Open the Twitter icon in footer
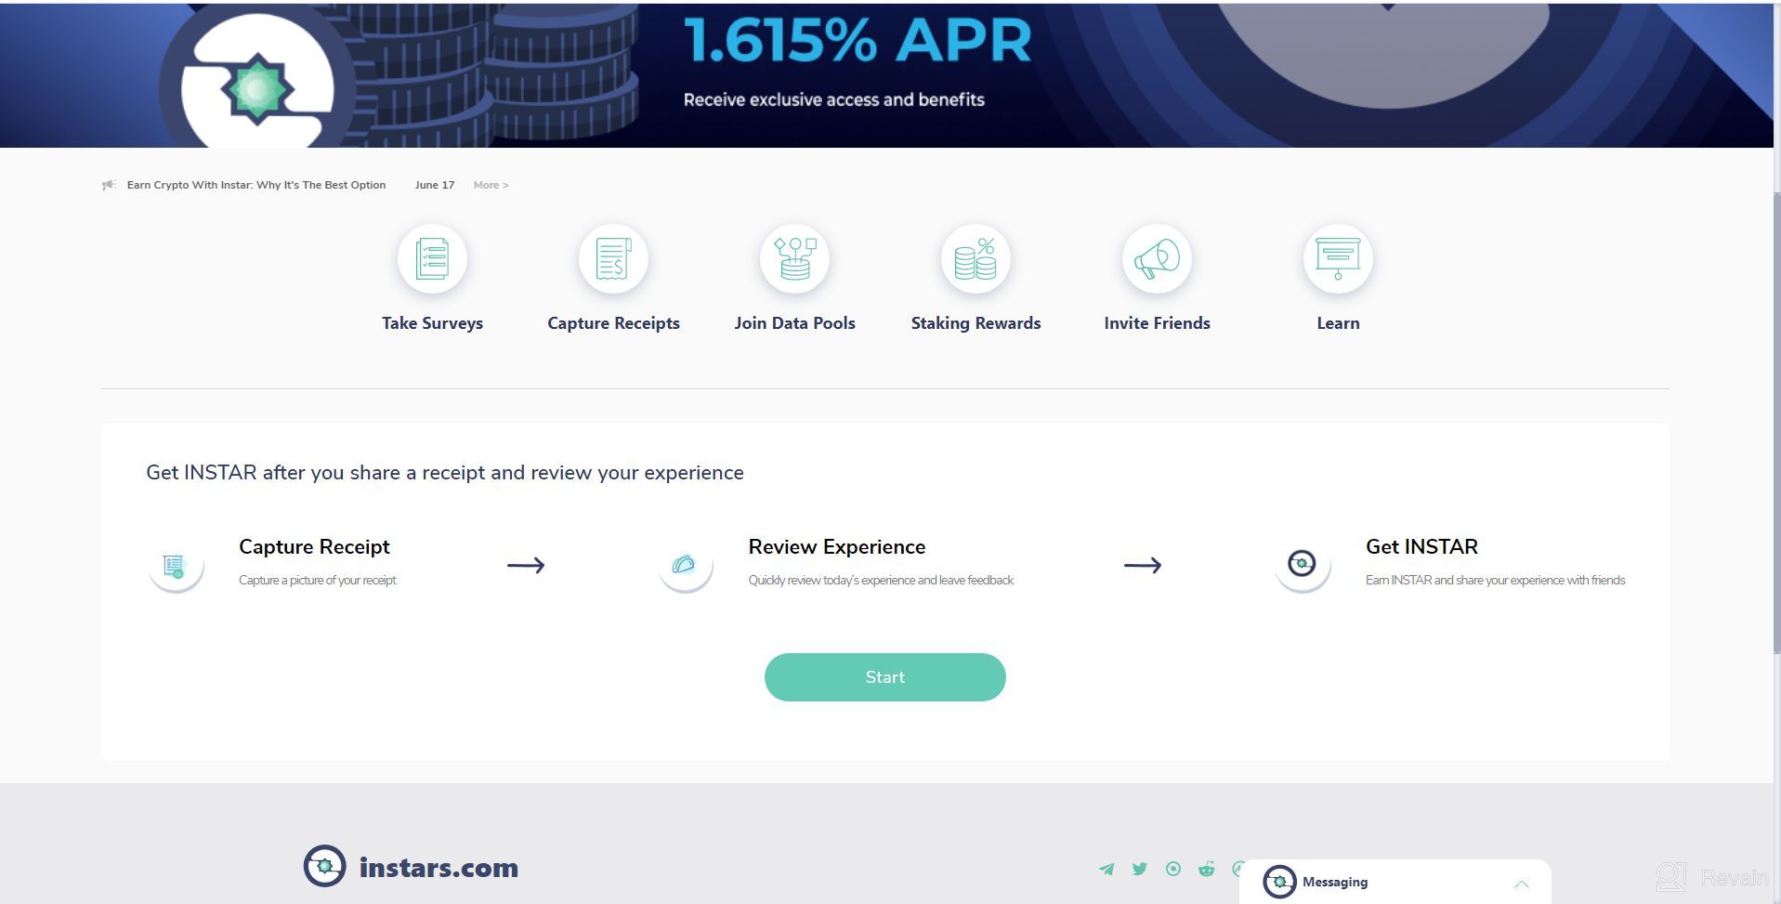Image resolution: width=1781 pixels, height=904 pixels. 1140,869
